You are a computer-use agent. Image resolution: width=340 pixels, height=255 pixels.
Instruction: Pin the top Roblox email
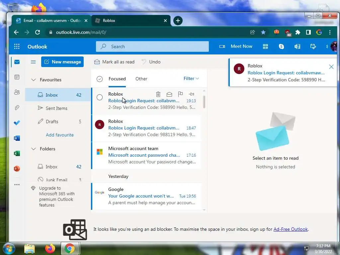click(x=192, y=94)
